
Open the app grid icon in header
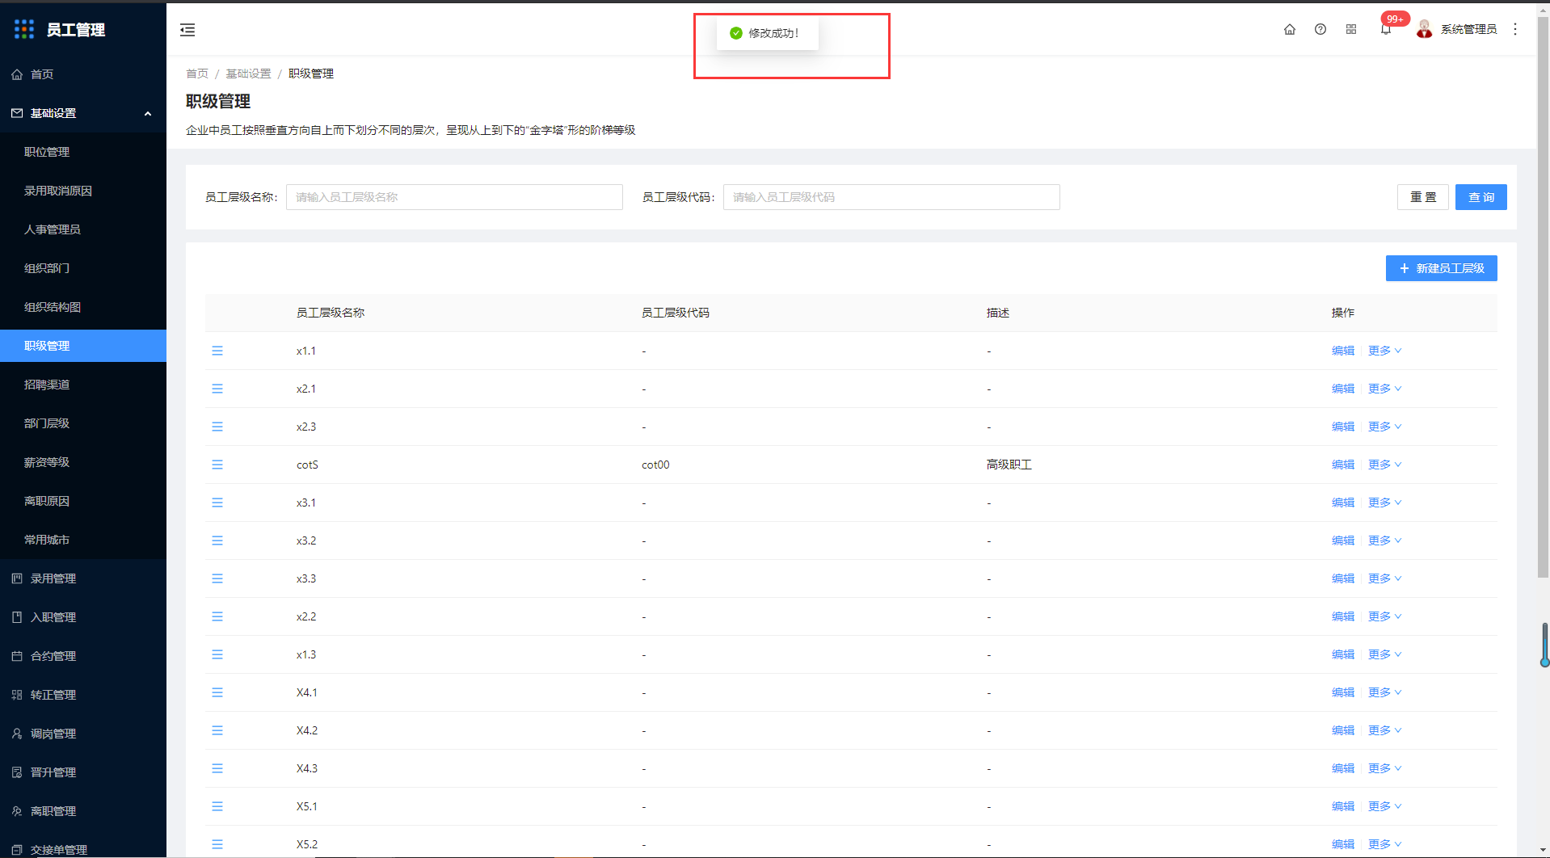[1351, 29]
